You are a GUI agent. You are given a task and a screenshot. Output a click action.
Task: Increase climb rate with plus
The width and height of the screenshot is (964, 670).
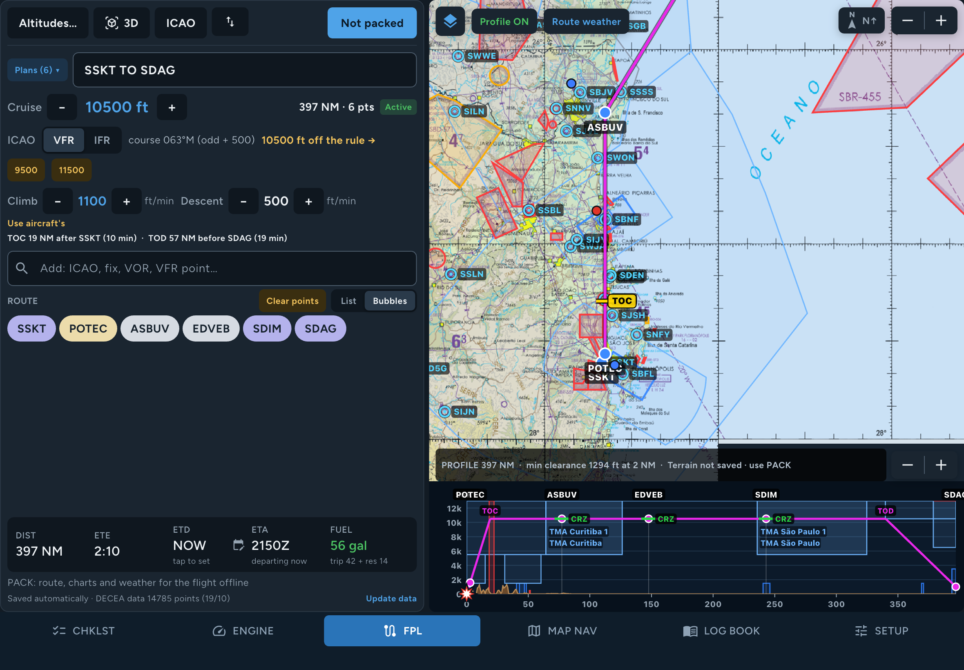point(126,201)
